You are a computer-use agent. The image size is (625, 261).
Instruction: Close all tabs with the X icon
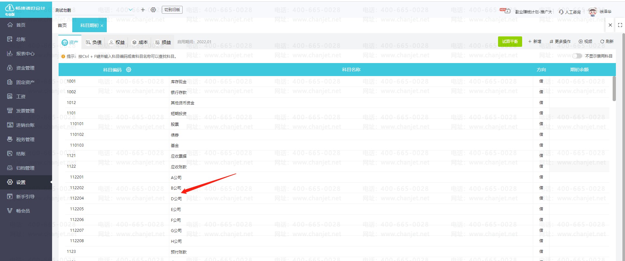tap(610, 25)
